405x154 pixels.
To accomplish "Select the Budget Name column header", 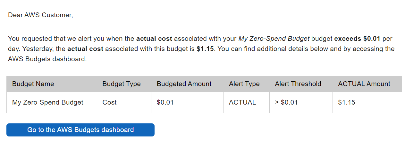I will tap(33, 84).
